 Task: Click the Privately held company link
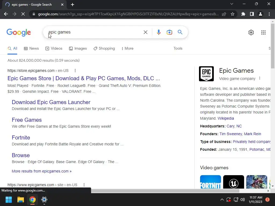[x=251, y=142]
